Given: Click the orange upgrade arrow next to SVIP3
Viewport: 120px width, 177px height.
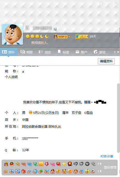Looking at the screenshot, I should coord(69,37).
